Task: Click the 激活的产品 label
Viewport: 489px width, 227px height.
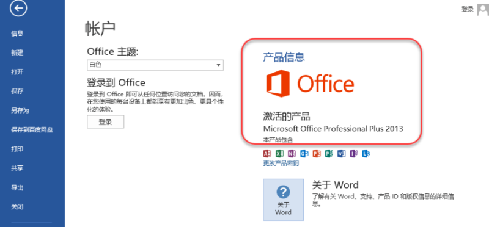Action: (x=287, y=117)
